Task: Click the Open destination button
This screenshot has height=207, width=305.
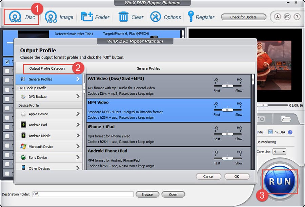Action: click(x=173, y=194)
